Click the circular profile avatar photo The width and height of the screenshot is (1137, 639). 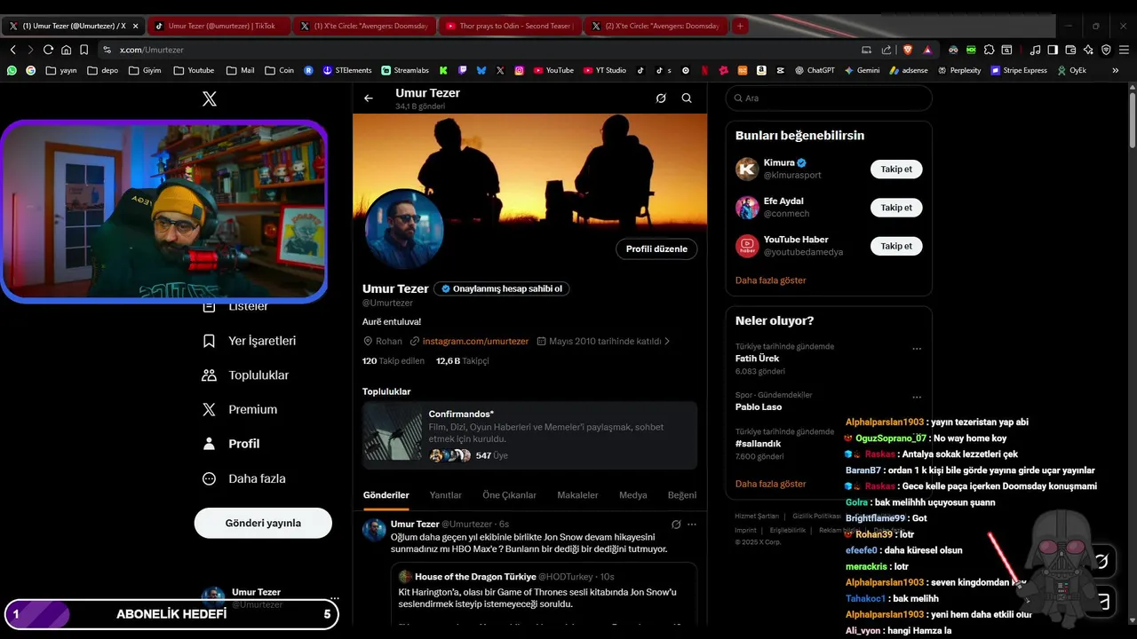[x=404, y=229]
